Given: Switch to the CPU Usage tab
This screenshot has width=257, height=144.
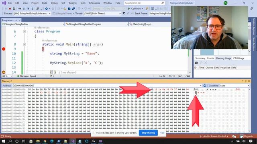Looking at the screenshot, I should tap(239, 58).
